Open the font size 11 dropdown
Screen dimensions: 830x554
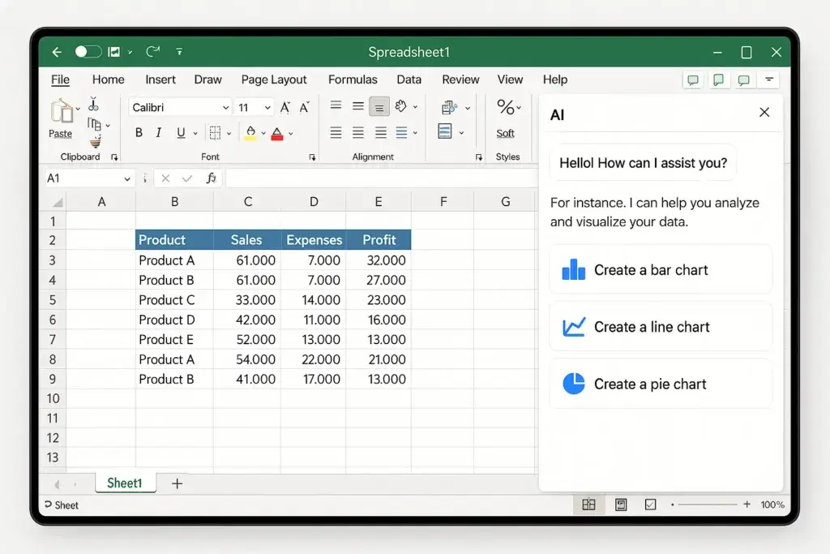coord(267,108)
